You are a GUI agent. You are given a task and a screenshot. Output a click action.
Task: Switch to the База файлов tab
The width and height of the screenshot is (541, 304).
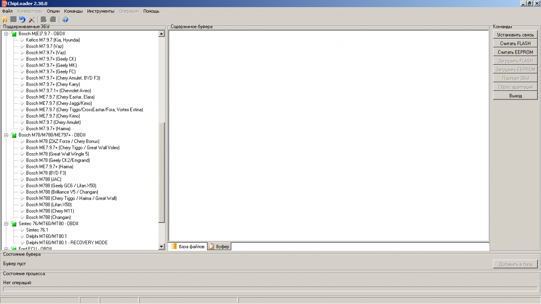coord(188,246)
